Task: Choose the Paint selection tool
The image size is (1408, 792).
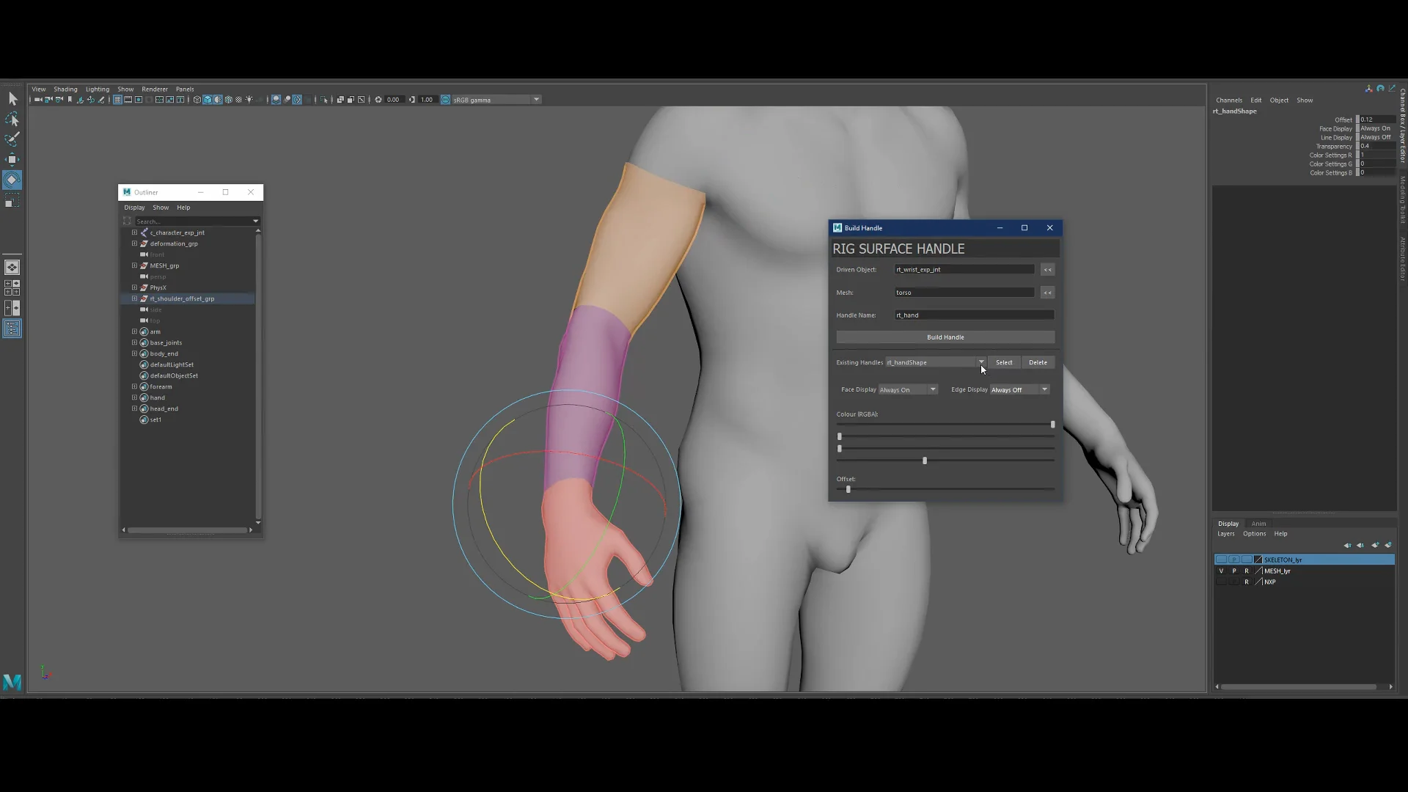Action: 12,139
